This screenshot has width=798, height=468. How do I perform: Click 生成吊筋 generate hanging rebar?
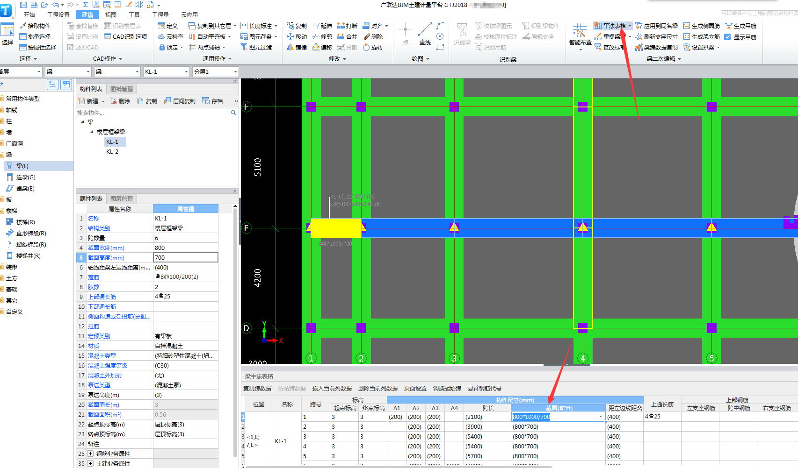741,26
